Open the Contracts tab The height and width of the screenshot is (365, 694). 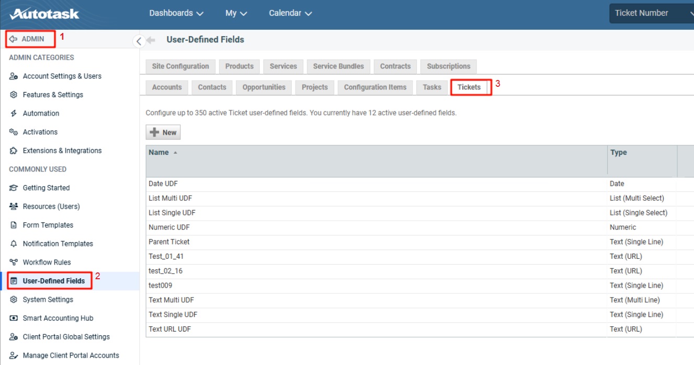coord(395,66)
